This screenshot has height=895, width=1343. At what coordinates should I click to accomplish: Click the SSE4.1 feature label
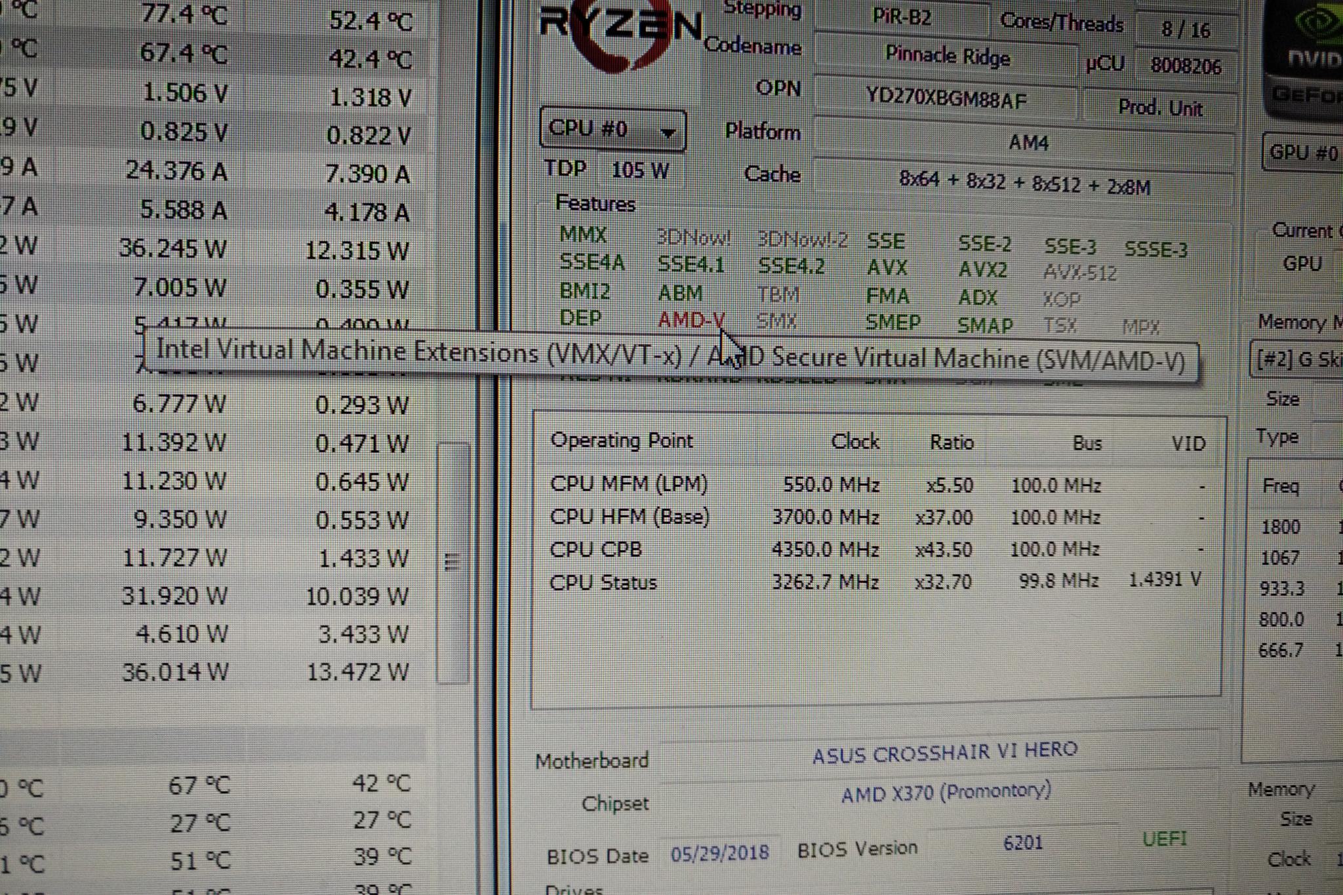point(691,264)
